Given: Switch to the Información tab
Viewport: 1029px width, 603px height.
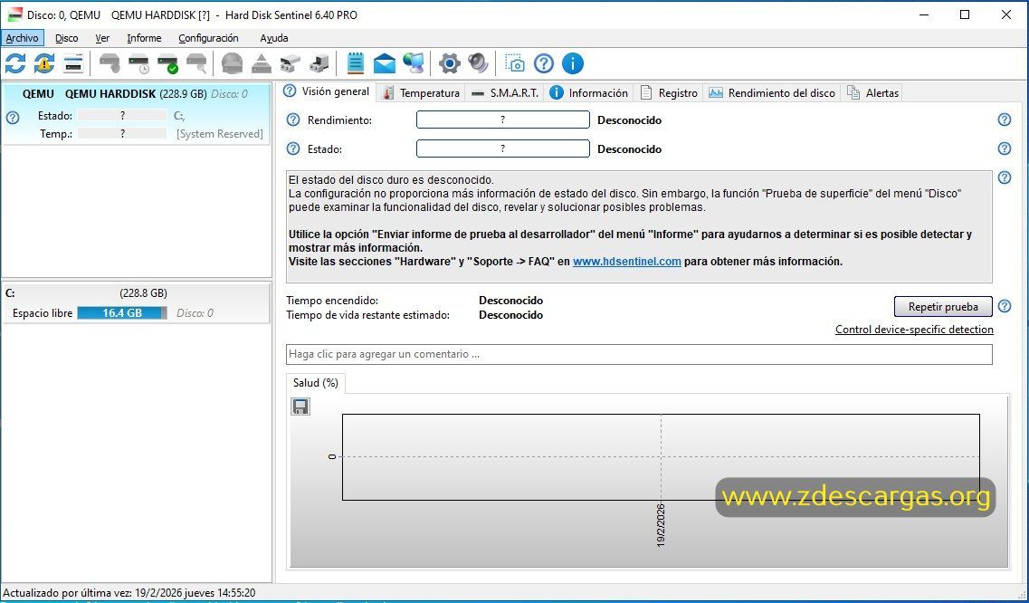Looking at the screenshot, I should (589, 93).
